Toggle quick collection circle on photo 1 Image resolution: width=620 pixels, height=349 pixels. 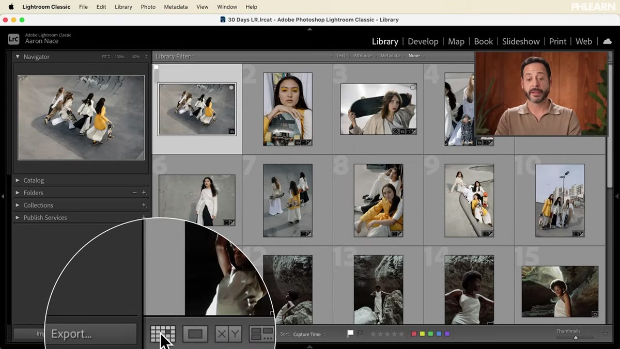(231, 88)
